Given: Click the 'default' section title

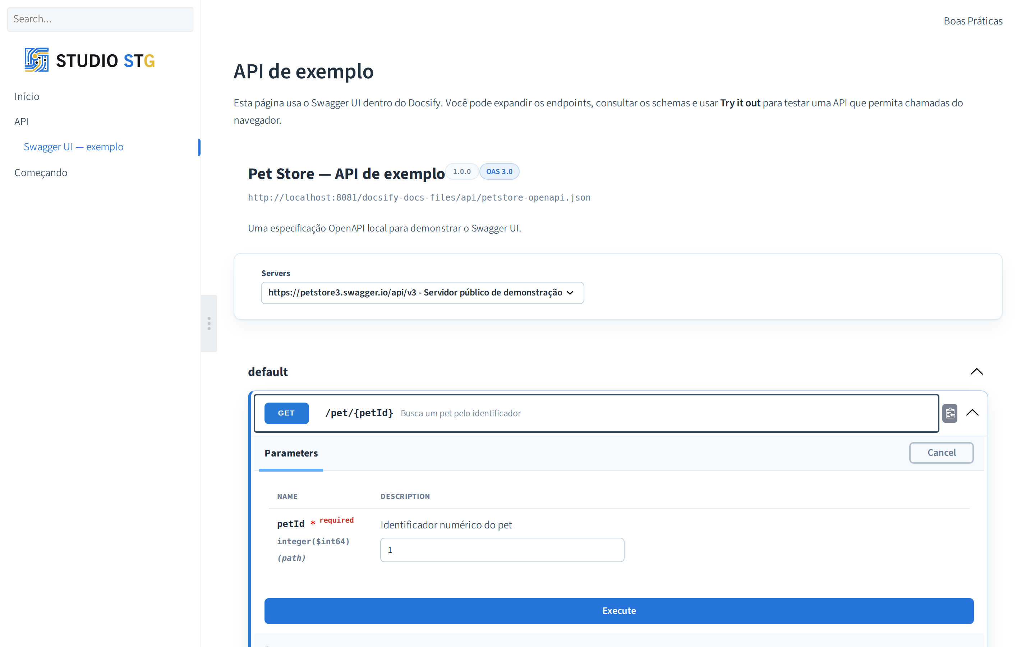Looking at the screenshot, I should click(x=268, y=372).
